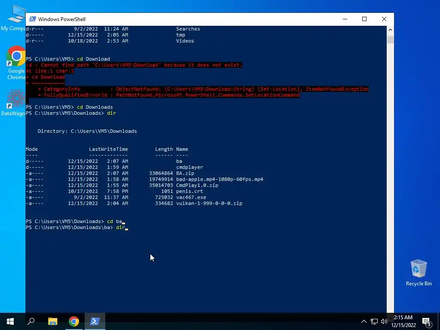Click the FullyQualifiedErrorId error line
The image size is (440, 330).
(168, 95)
